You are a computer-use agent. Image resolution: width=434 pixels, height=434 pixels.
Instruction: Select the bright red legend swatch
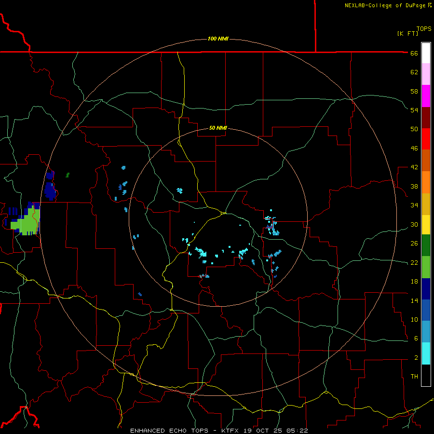click(426, 139)
